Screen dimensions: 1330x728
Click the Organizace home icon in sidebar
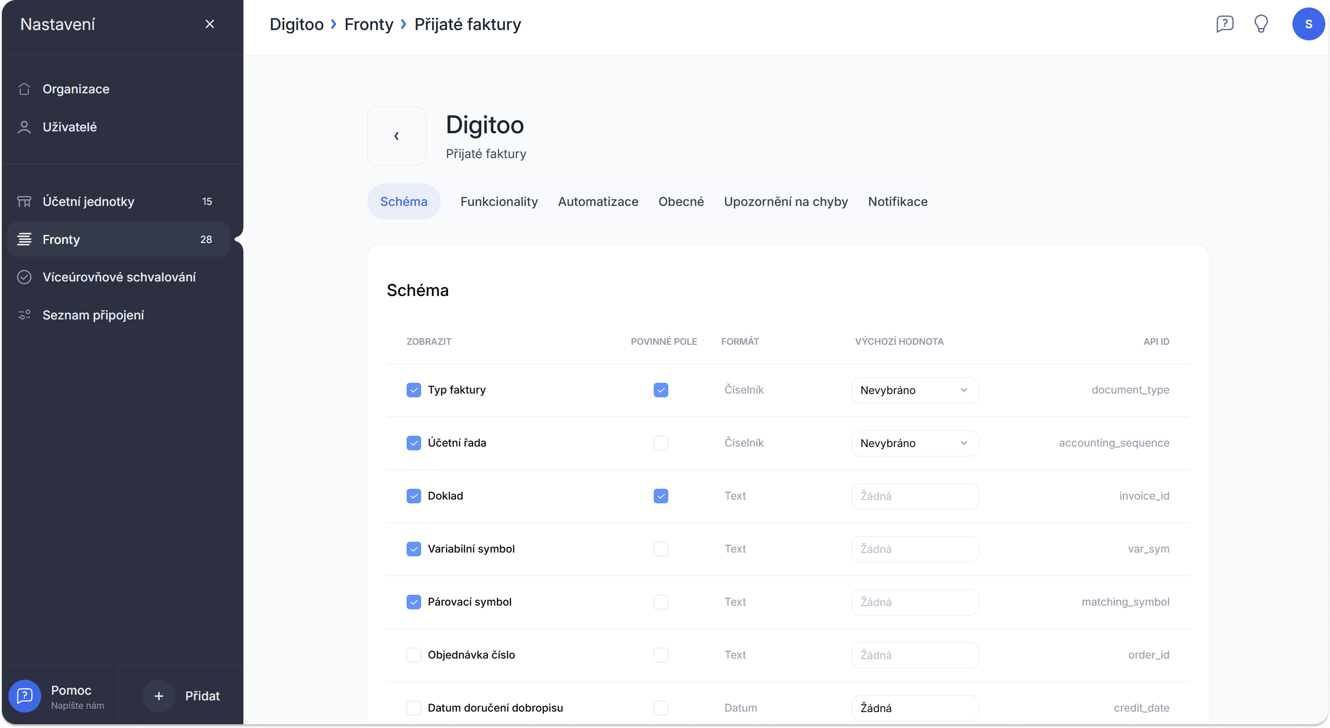click(x=24, y=89)
